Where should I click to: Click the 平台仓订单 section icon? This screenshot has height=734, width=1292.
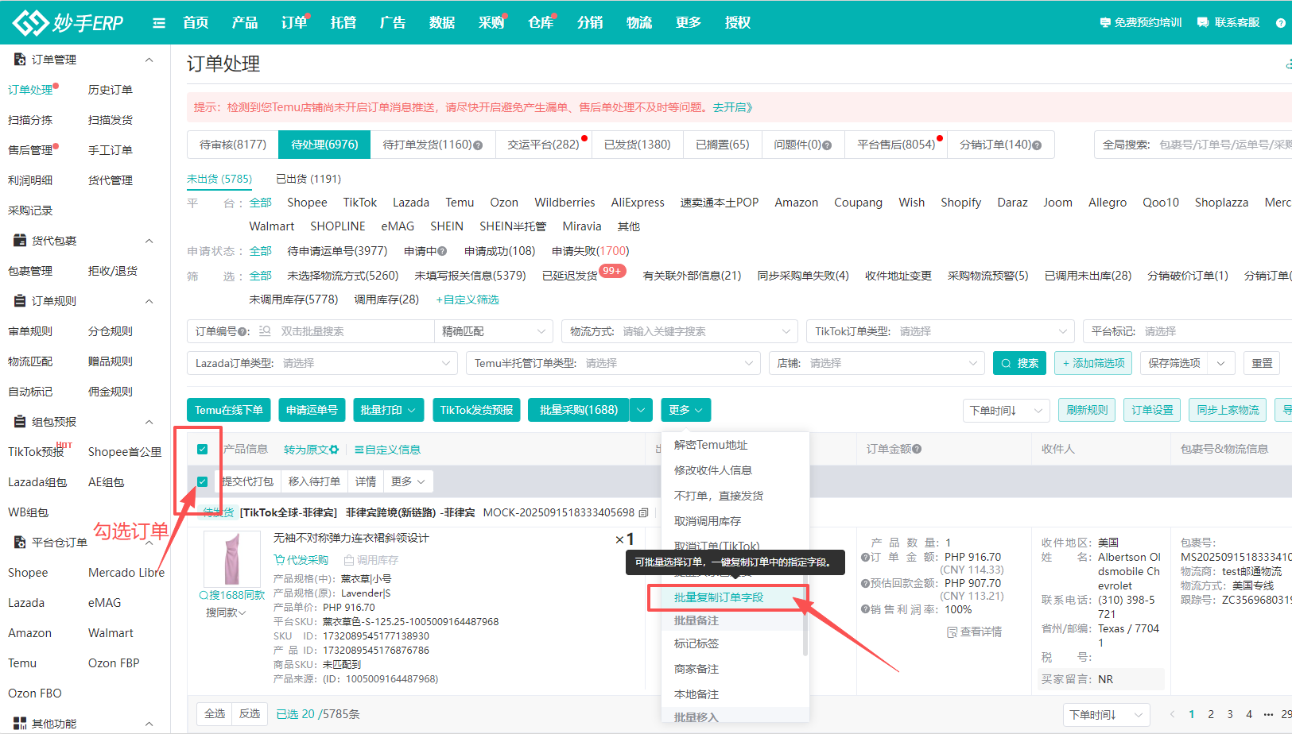pyautogui.click(x=20, y=543)
